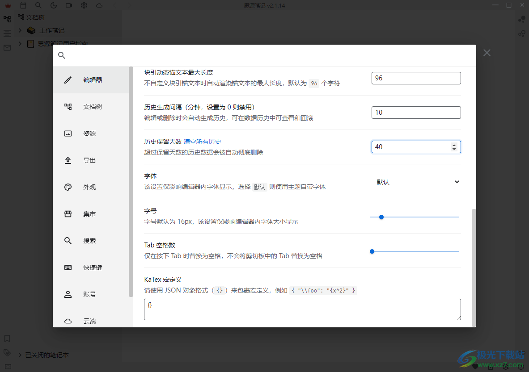Switch to the 集市 marketplace tab

[x=91, y=214]
